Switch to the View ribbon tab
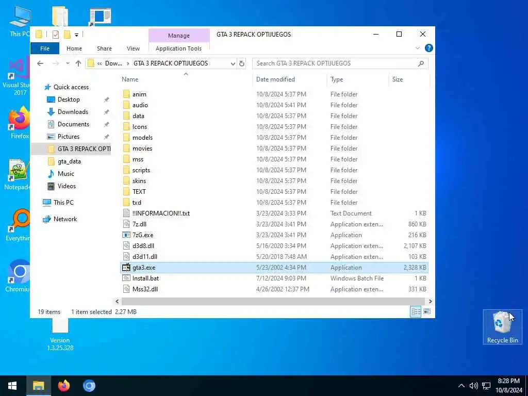 pyautogui.click(x=133, y=48)
